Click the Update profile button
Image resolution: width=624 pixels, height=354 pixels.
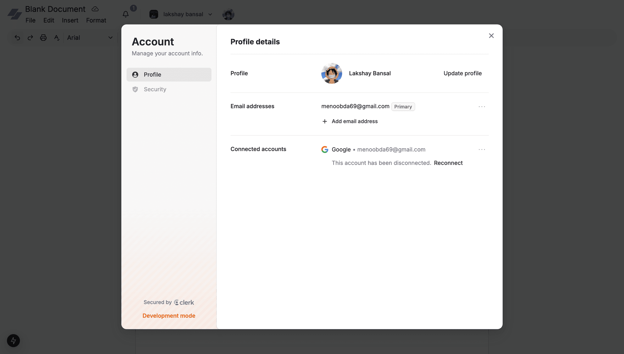click(x=462, y=73)
